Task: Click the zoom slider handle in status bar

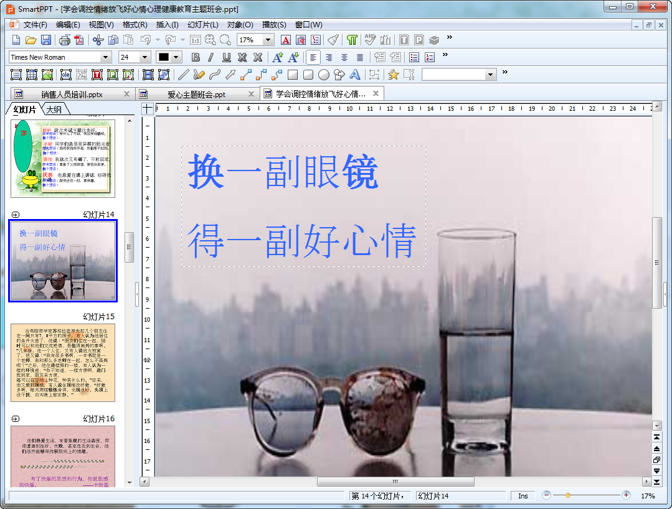Action: [568, 495]
